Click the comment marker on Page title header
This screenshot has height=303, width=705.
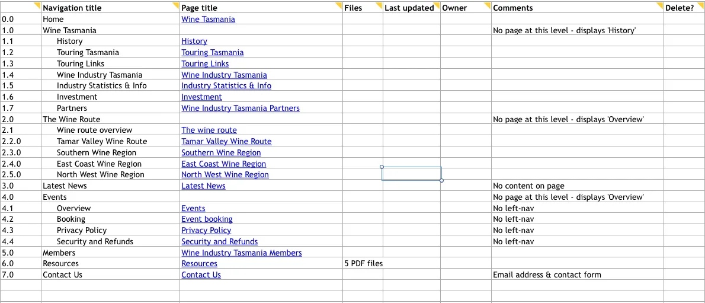(339, 5)
